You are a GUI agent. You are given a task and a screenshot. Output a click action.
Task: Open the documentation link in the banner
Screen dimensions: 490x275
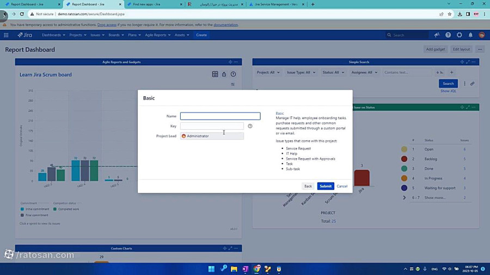tap(225, 24)
